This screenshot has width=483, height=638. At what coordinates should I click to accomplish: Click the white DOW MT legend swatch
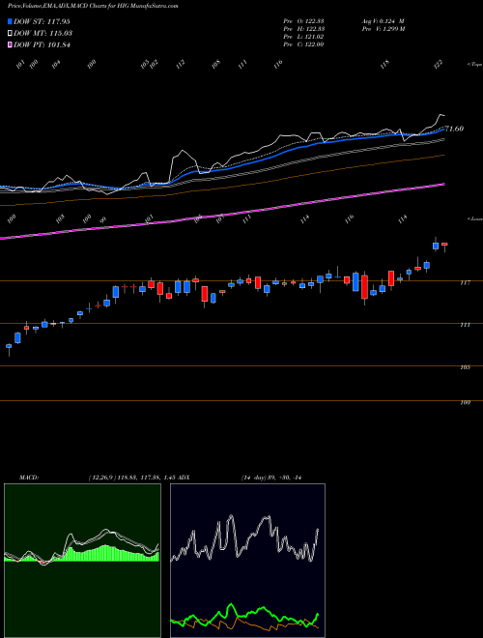(x=10, y=34)
